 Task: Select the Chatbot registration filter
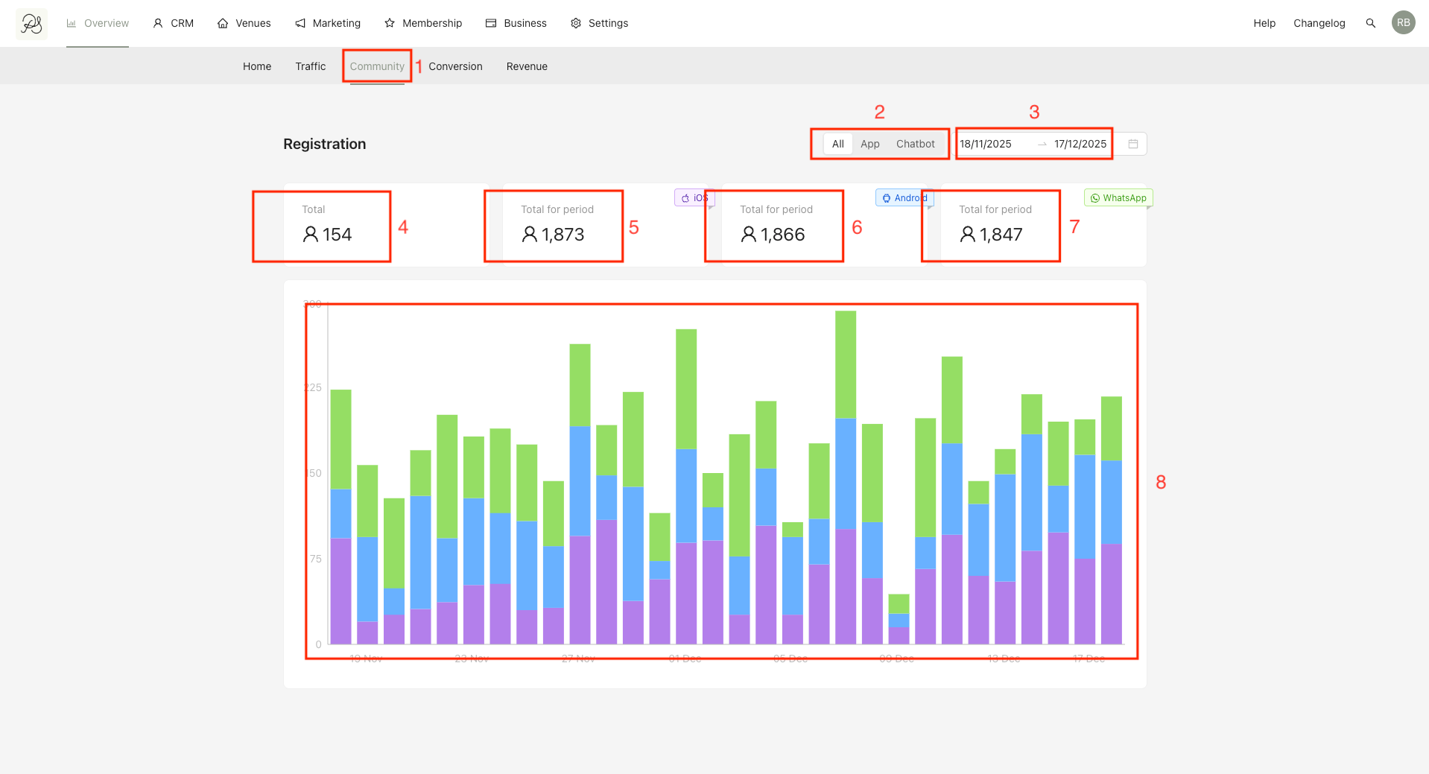coord(915,144)
